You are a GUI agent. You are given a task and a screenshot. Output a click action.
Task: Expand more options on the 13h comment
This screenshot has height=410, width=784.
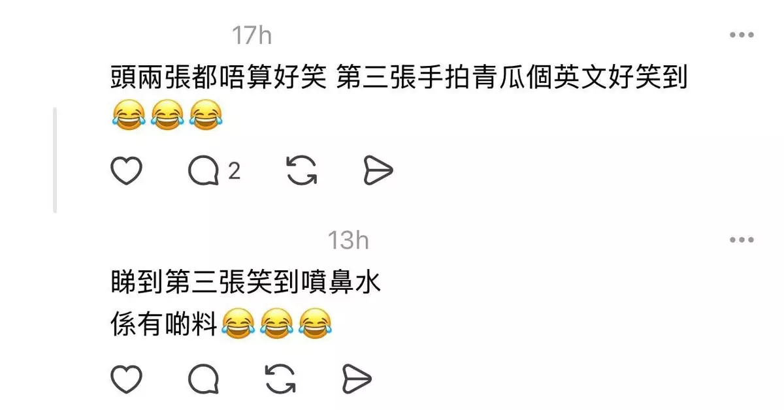click(x=742, y=240)
